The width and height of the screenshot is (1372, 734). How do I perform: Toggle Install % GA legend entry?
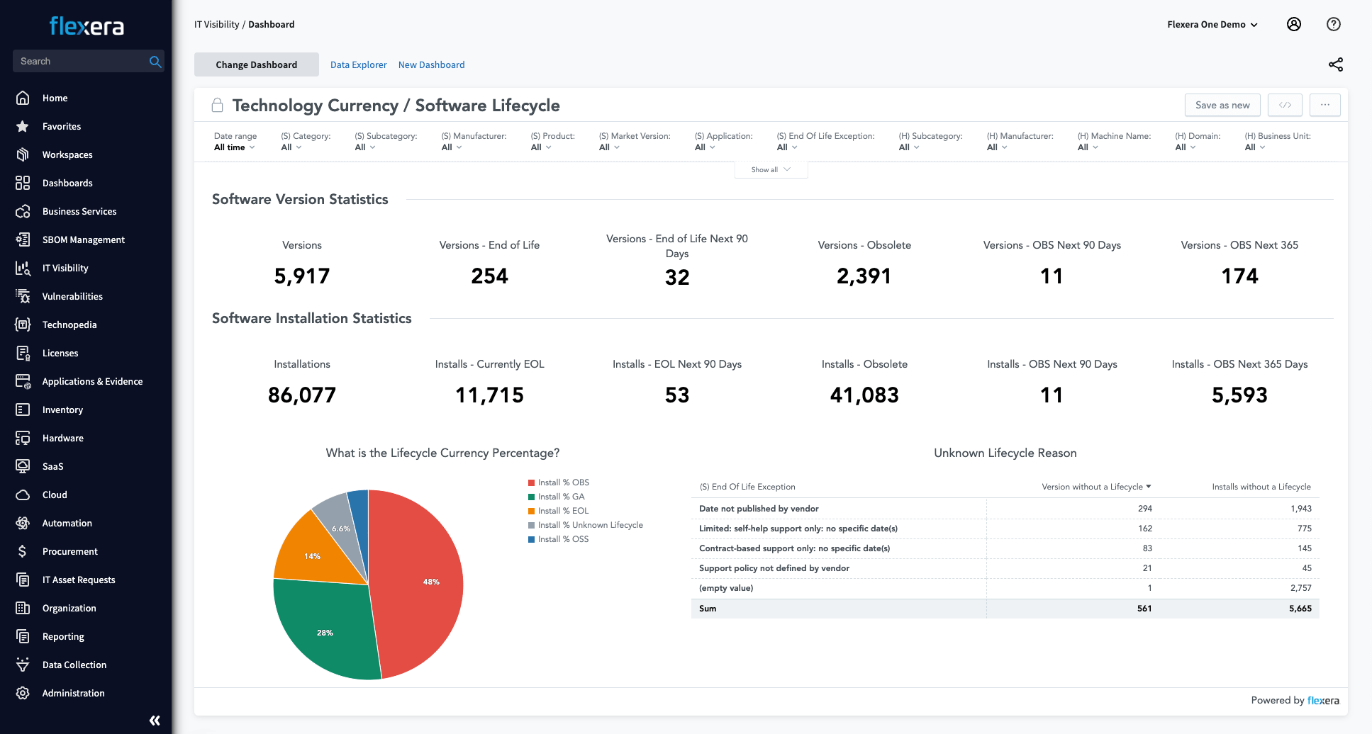coord(561,497)
